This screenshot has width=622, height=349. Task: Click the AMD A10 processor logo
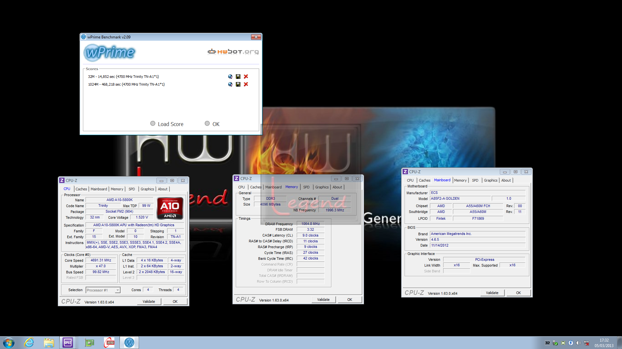(170, 208)
